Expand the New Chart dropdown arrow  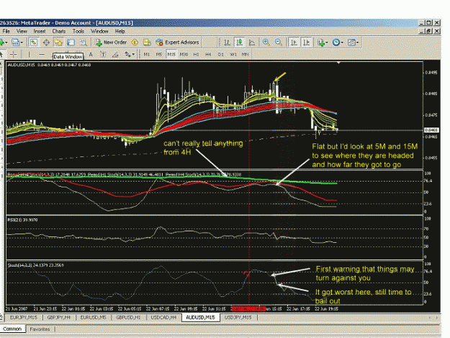6,43
